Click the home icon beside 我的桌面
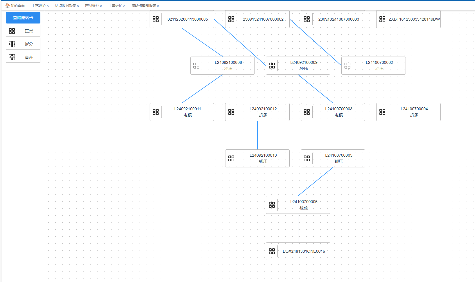This screenshot has width=475, height=282. tap(8, 6)
